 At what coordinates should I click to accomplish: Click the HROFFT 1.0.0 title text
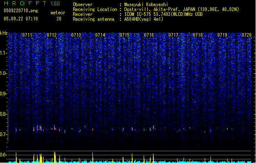coord(32,3)
